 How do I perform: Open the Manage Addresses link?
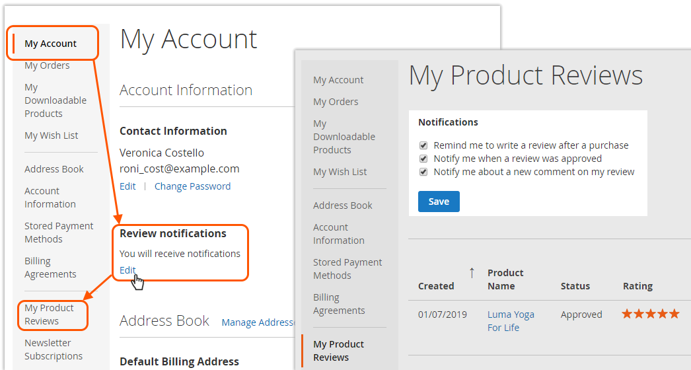pos(258,322)
